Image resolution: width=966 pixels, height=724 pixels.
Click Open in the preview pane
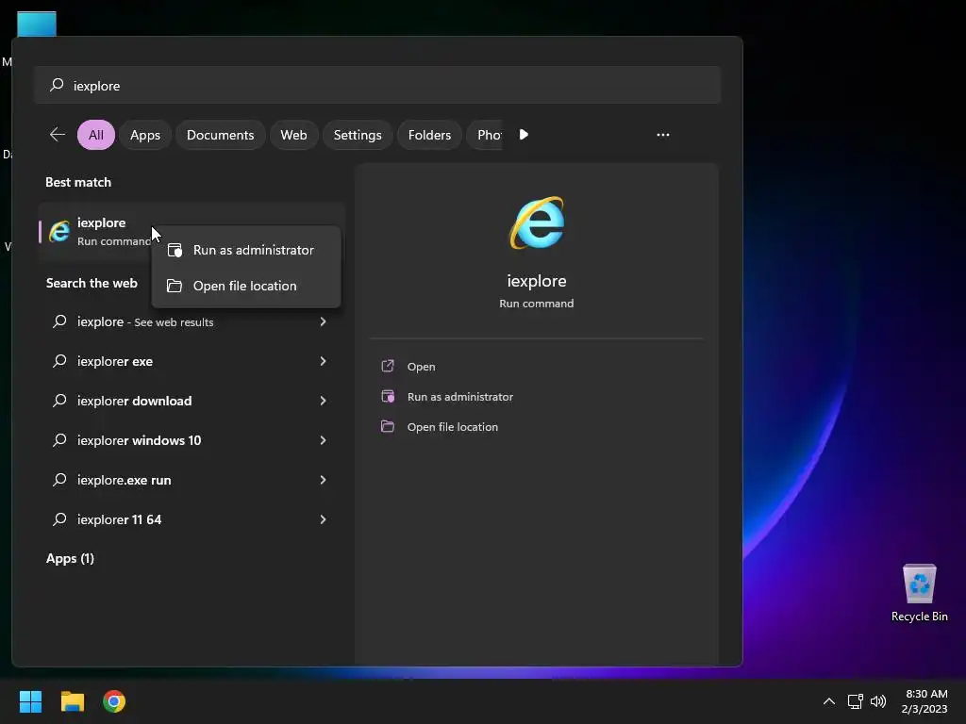(422, 367)
